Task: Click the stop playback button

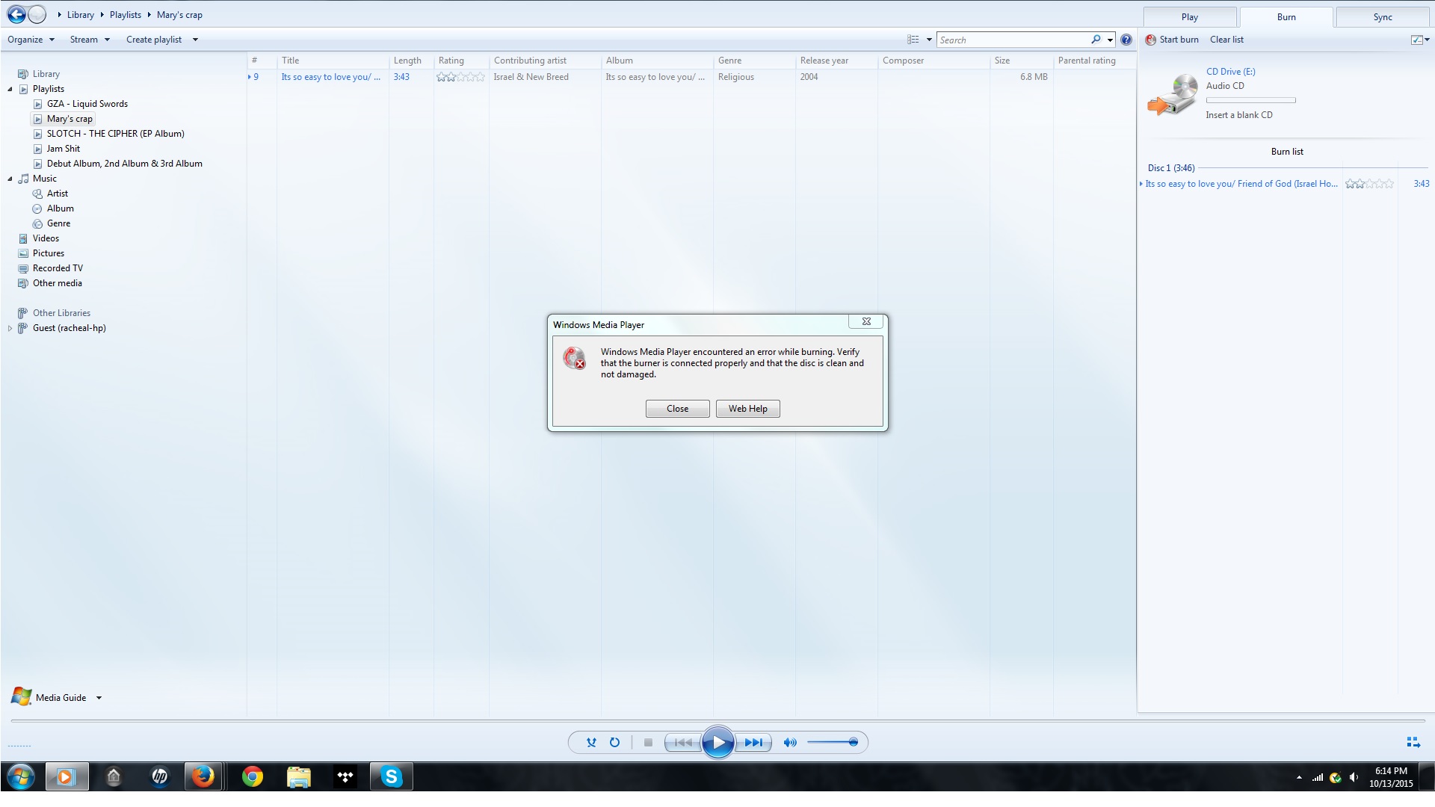Action: [648, 742]
